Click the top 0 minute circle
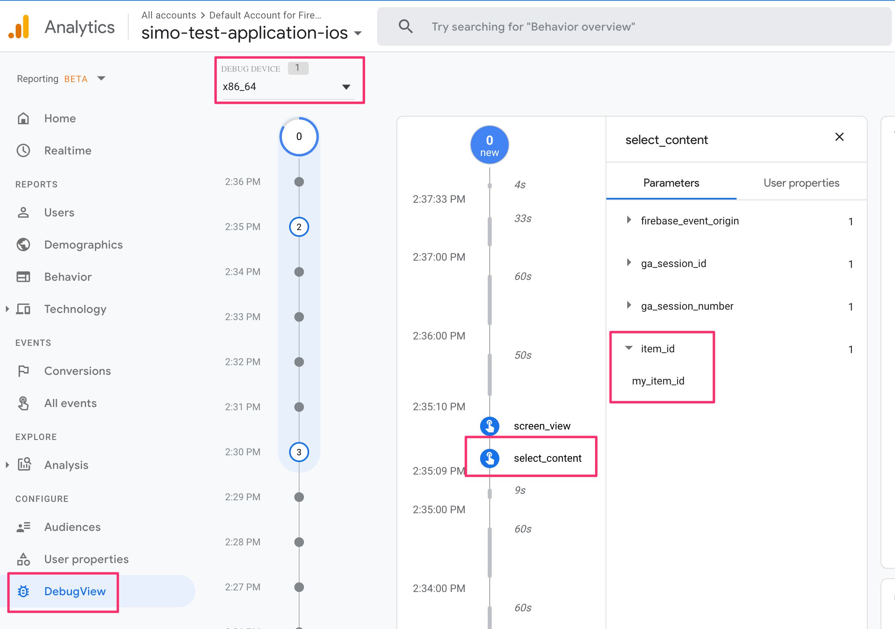Screen dimensions: 895x629 click(x=299, y=136)
